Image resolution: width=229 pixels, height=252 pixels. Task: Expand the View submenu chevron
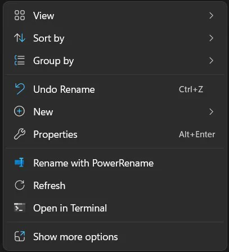pyautogui.click(x=212, y=16)
